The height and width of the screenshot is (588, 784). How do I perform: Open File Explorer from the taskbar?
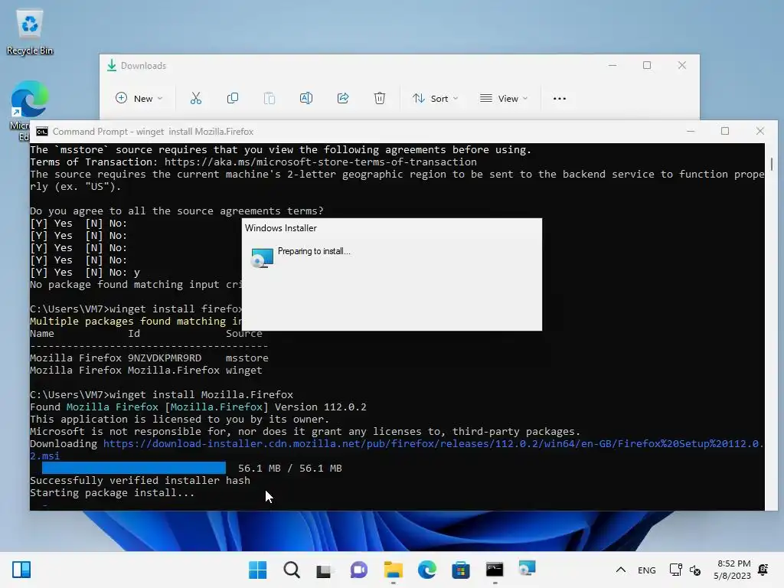coord(394,570)
